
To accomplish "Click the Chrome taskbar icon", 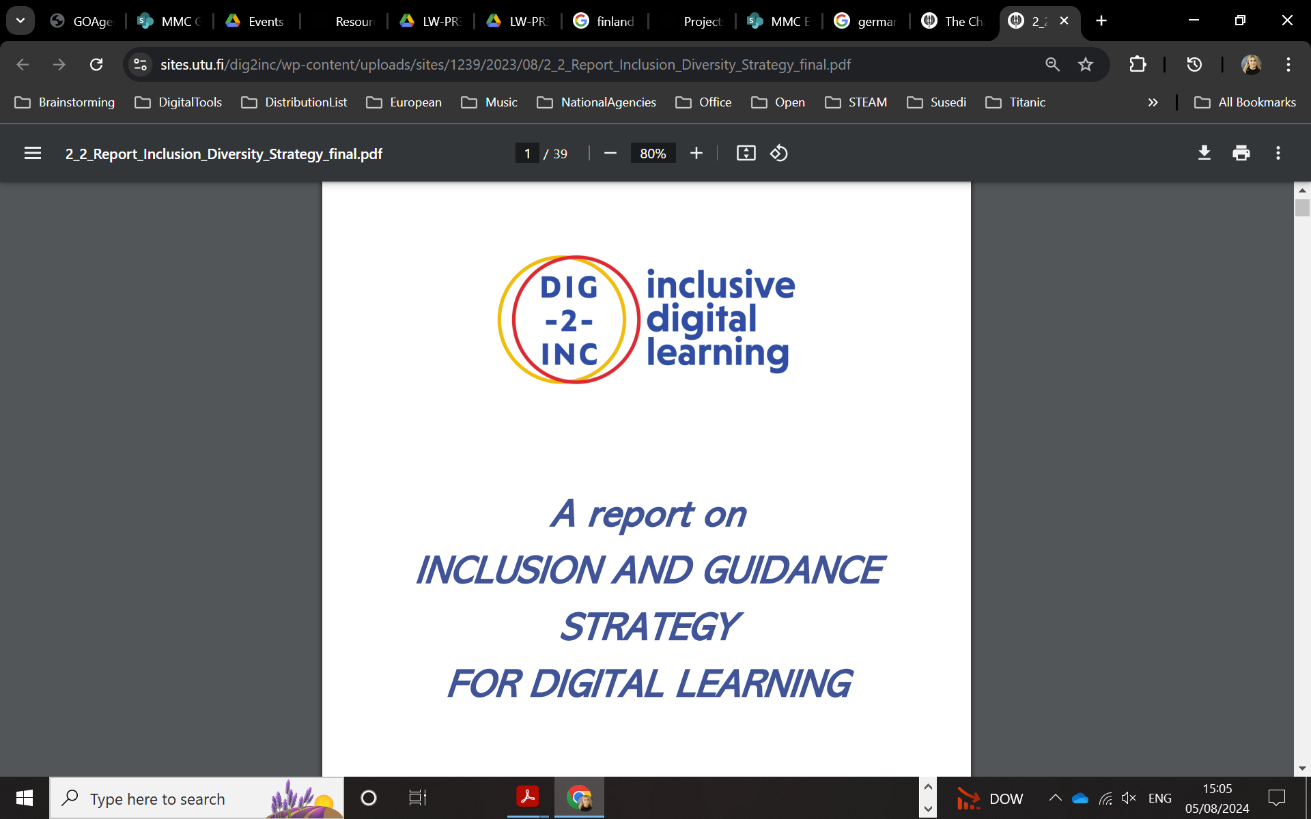I will pyautogui.click(x=579, y=796).
